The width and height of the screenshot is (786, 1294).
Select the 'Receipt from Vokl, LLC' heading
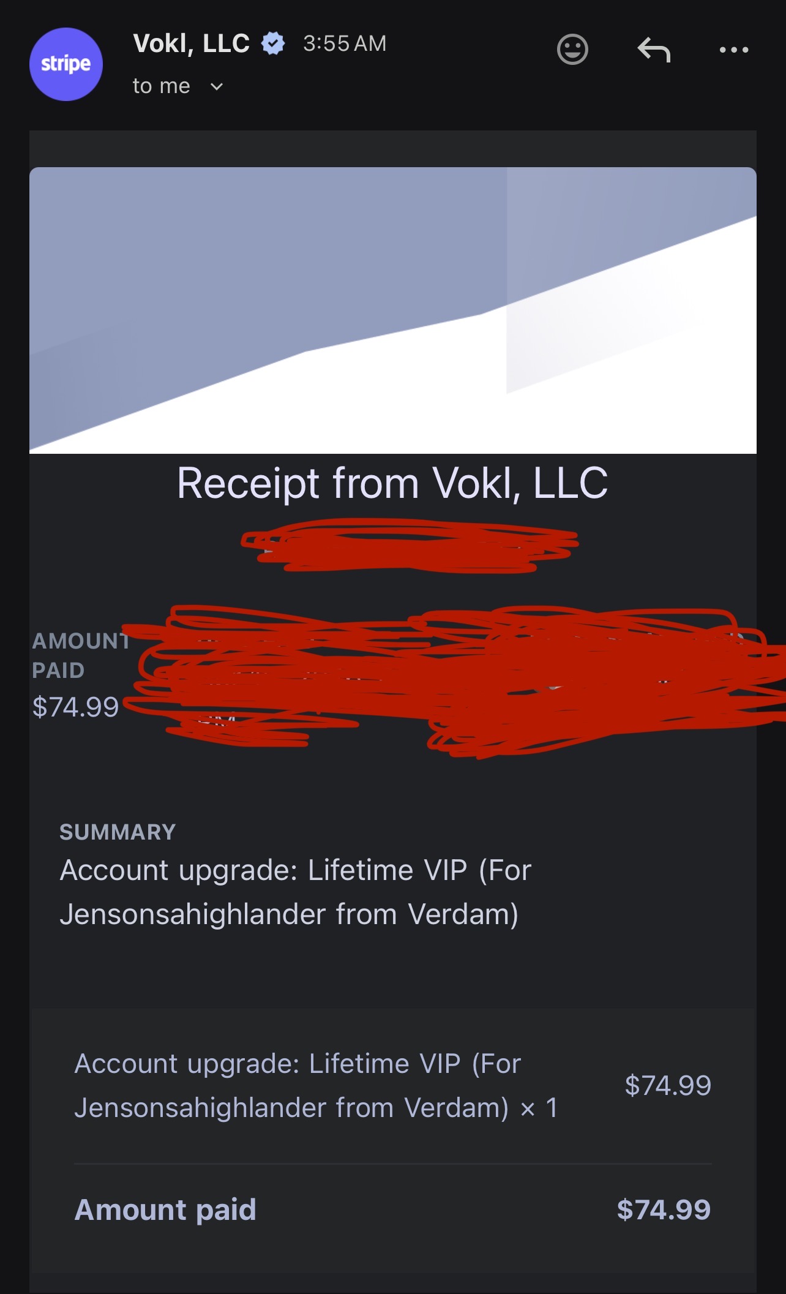pos(392,483)
